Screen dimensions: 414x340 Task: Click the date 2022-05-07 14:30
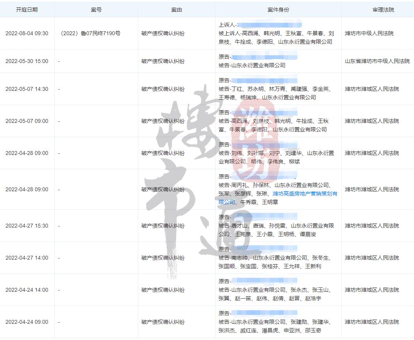pos(27,89)
